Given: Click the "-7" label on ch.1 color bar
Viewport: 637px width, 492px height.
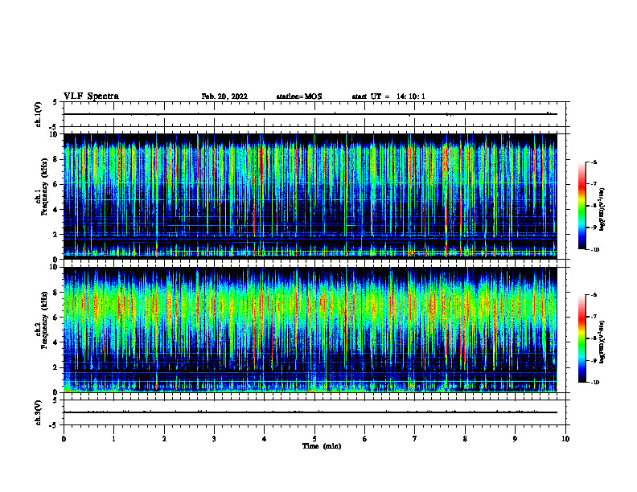Looking at the screenshot, I should (x=594, y=184).
